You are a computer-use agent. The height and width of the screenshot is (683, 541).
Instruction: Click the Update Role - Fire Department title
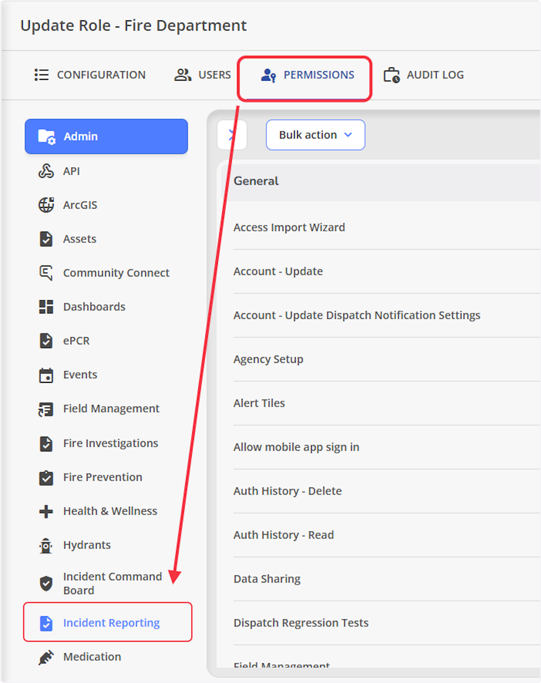point(133,26)
